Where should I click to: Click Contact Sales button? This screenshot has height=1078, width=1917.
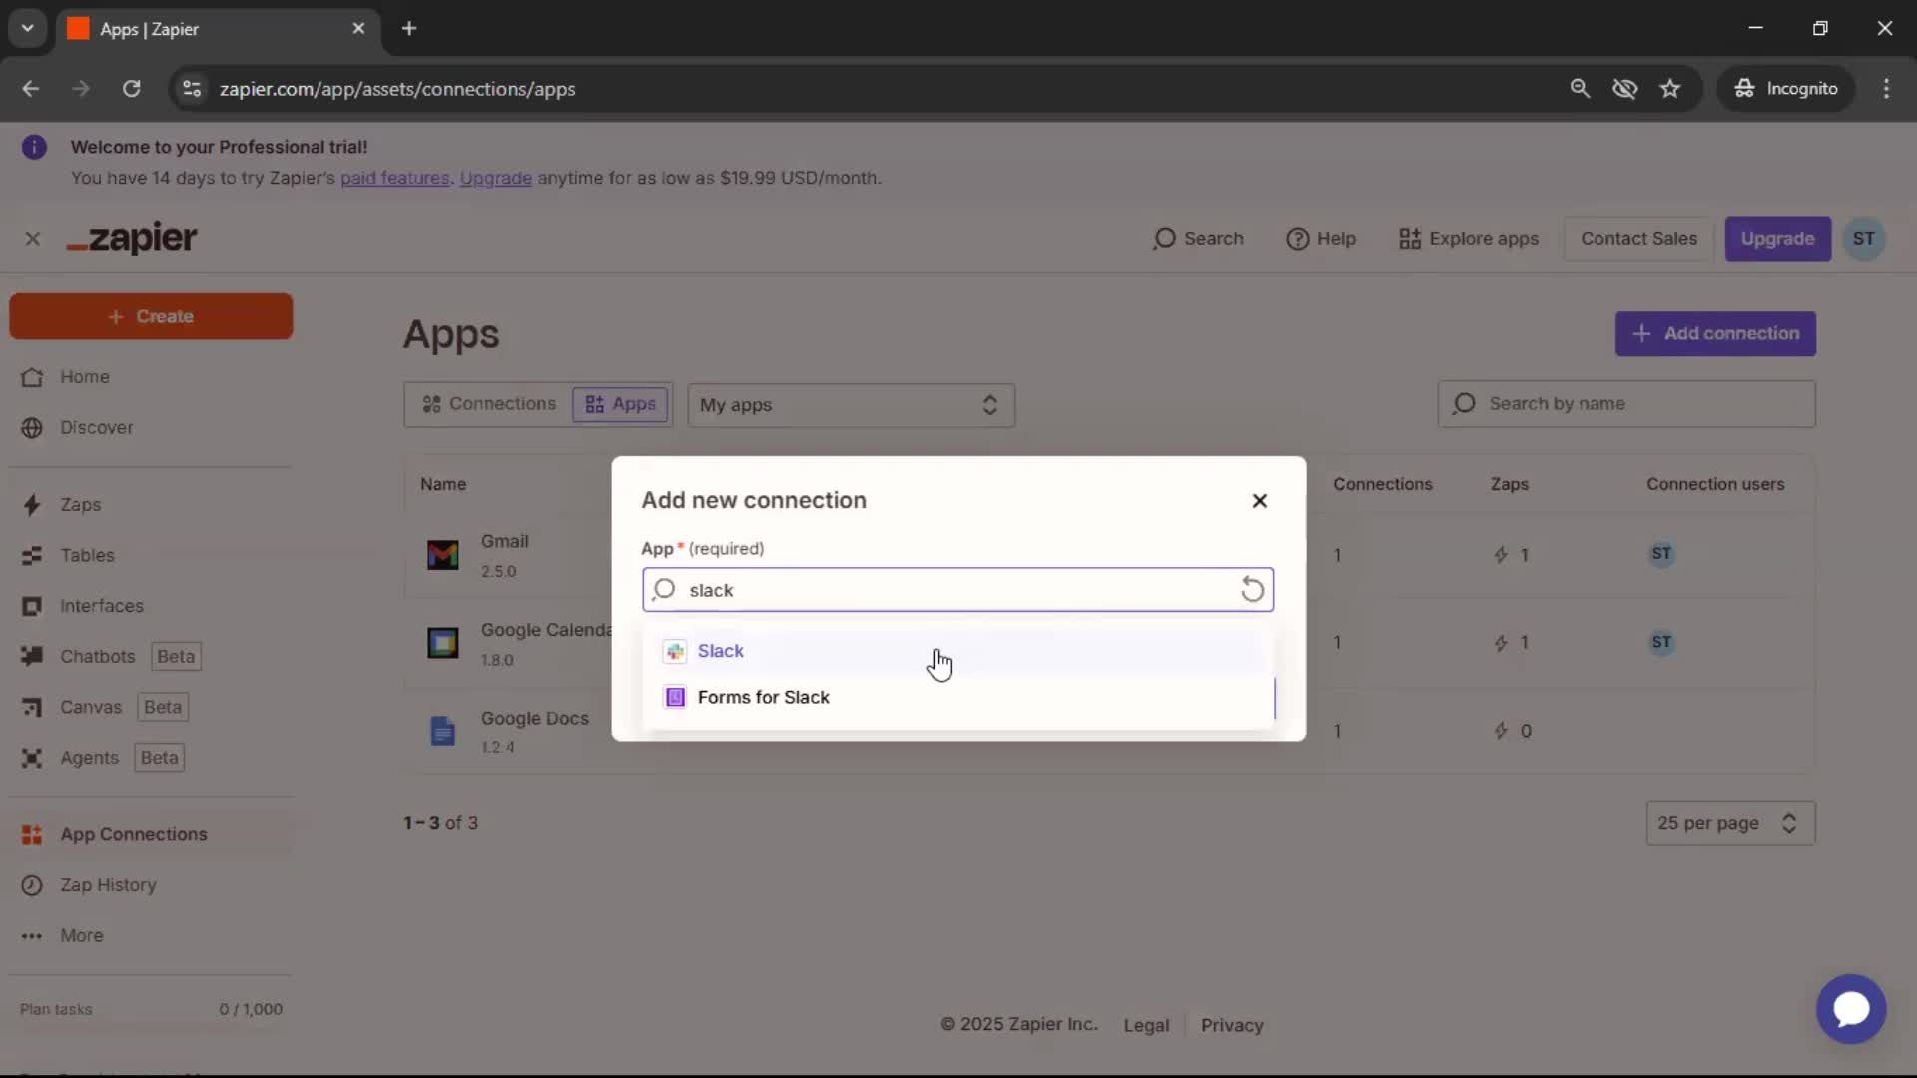(1638, 239)
